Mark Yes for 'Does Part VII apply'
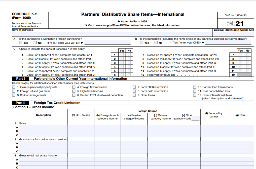This screenshot has width=256, height=169. (240, 55)
